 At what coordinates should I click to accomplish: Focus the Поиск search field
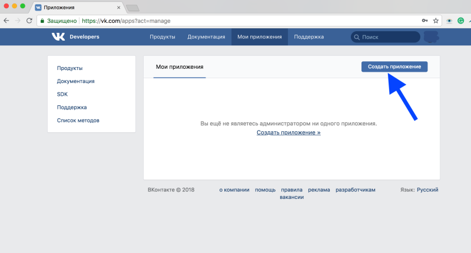pyautogui.click(x=386, y=37)
